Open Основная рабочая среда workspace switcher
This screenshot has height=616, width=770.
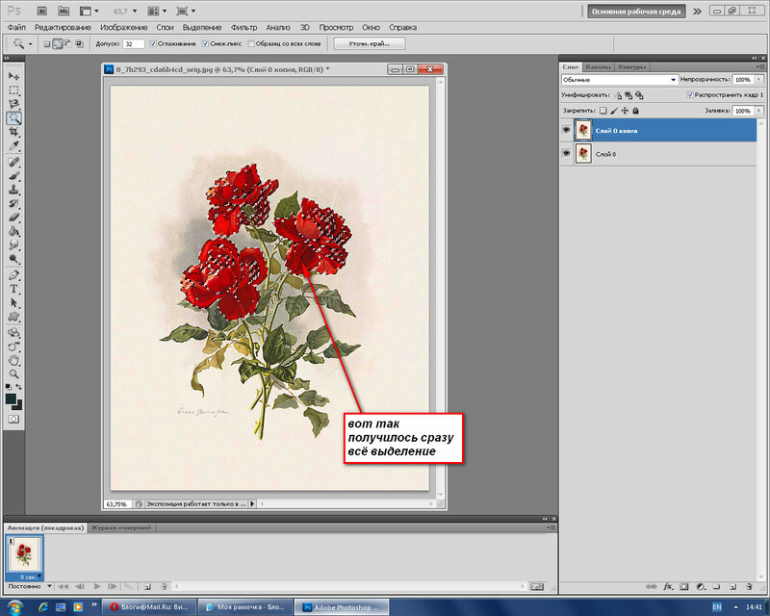tap(636, 12)
